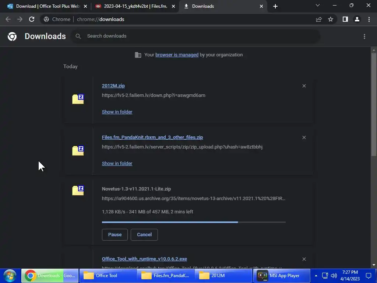Viewport: 377px width, 283px height.
Task: Click the downloads page vertical scrollbar
Action: (374, 104)
